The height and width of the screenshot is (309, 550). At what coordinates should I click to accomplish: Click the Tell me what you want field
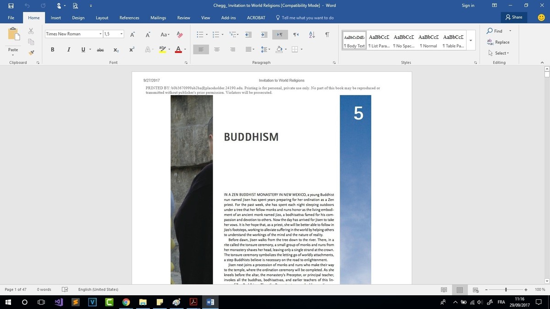[x=307, y=18]
